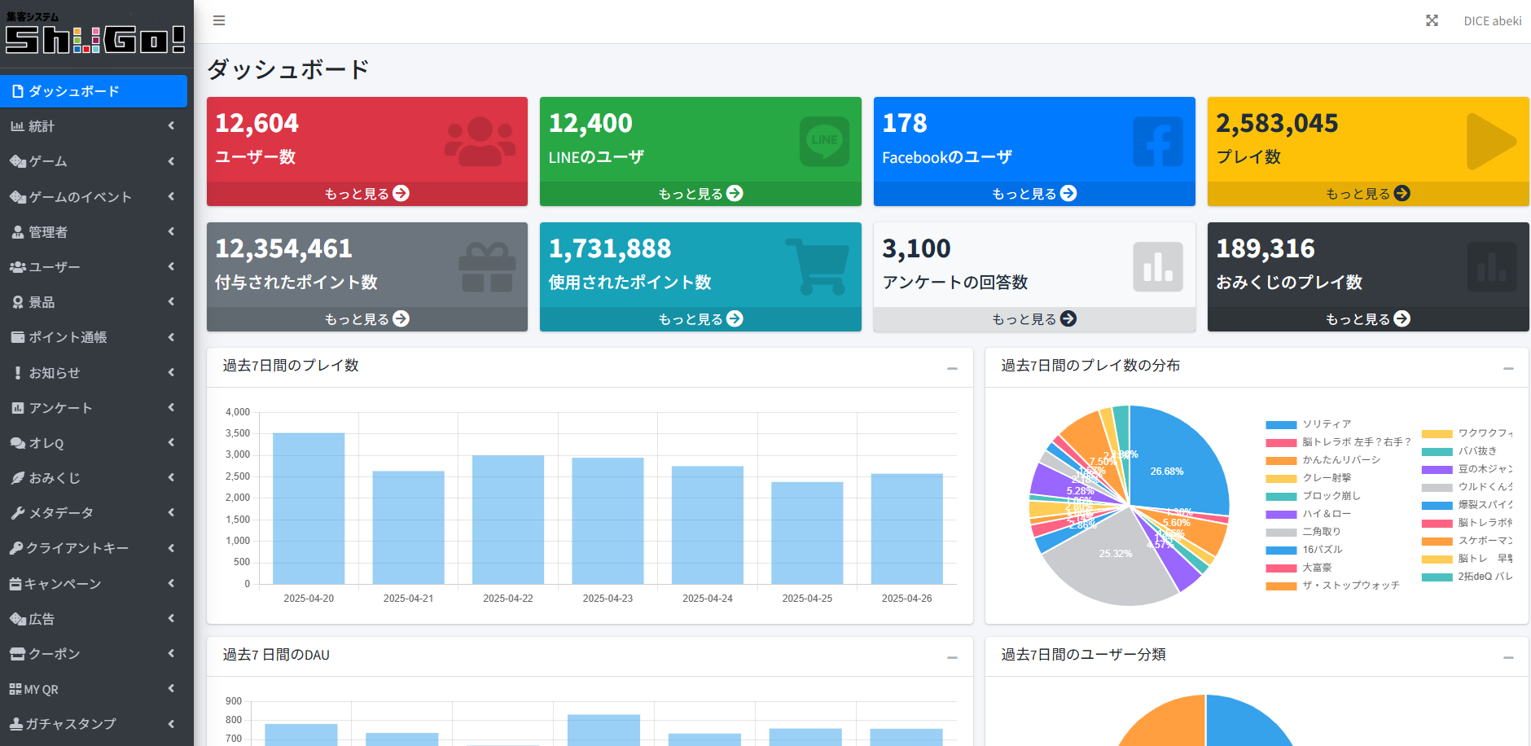Screen dimensions: 1531x746
Task: Click the hamburger sidebar toggle icon
Action: [219, 20]
